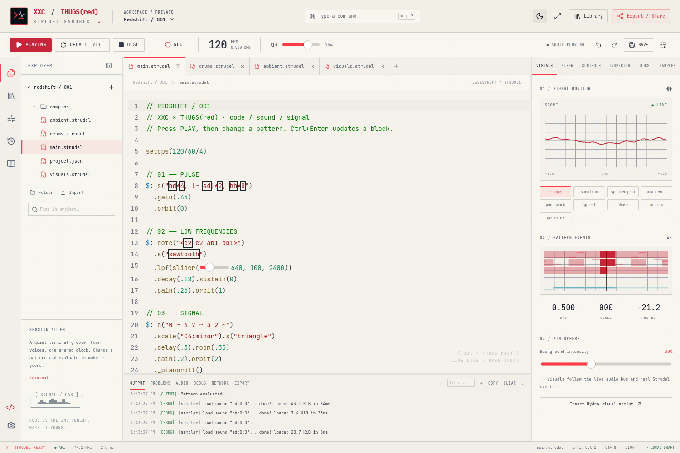
Task: Select the punchcard visual mode
Action: coord(555,205)
